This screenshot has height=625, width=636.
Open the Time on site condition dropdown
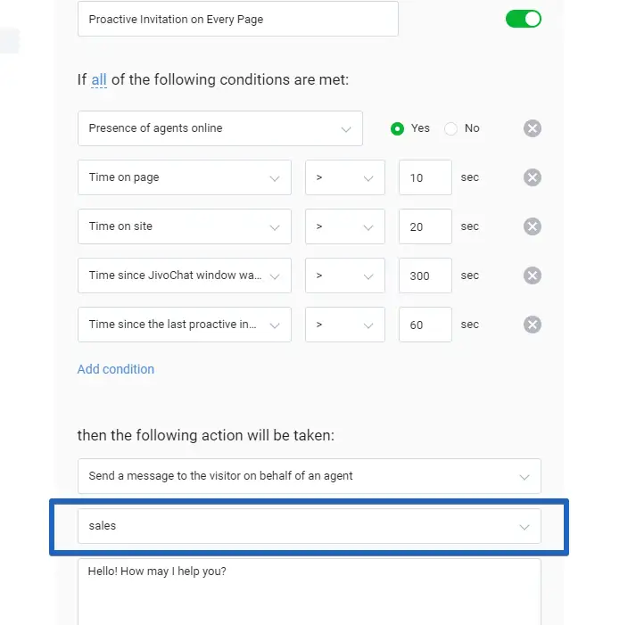tap(184, 226)
